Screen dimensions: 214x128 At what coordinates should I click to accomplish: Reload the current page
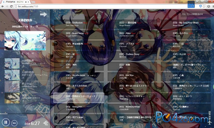click(x=11, y=6)
